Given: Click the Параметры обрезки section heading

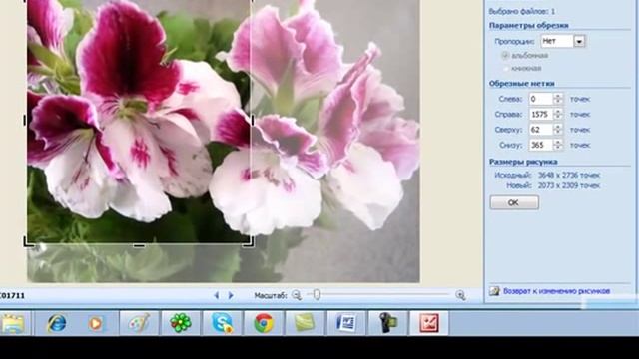Looking at the screenshot, I should point(528,25).
